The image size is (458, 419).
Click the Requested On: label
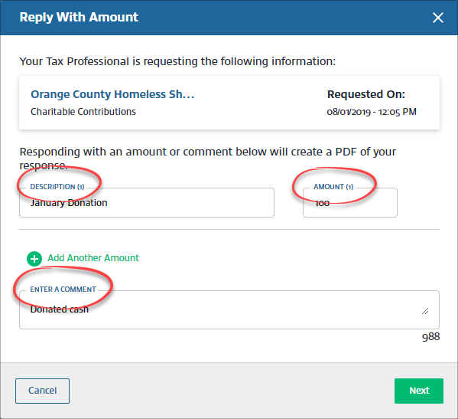click(x=366, y=94)
